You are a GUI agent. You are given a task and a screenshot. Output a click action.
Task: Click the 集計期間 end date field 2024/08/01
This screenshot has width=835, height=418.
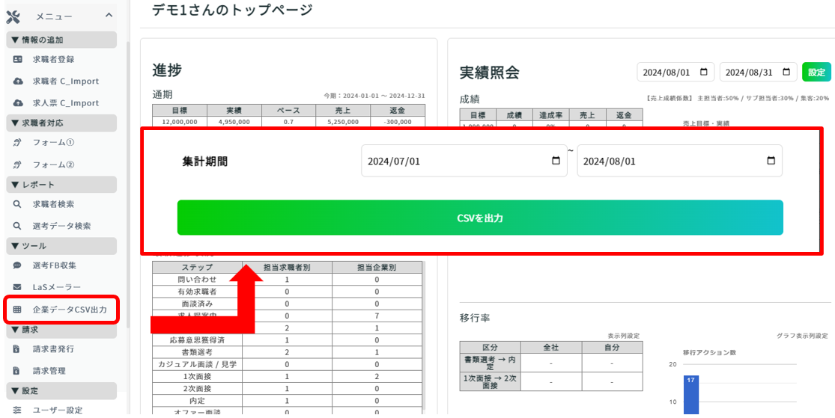click(679, 161)
